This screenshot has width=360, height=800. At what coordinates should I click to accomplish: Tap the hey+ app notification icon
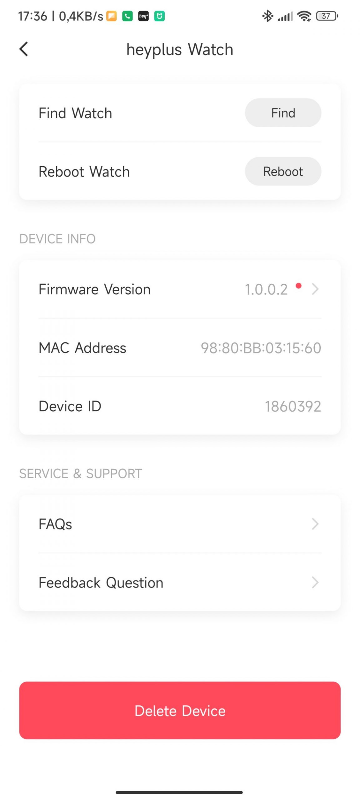coord(143,16)
